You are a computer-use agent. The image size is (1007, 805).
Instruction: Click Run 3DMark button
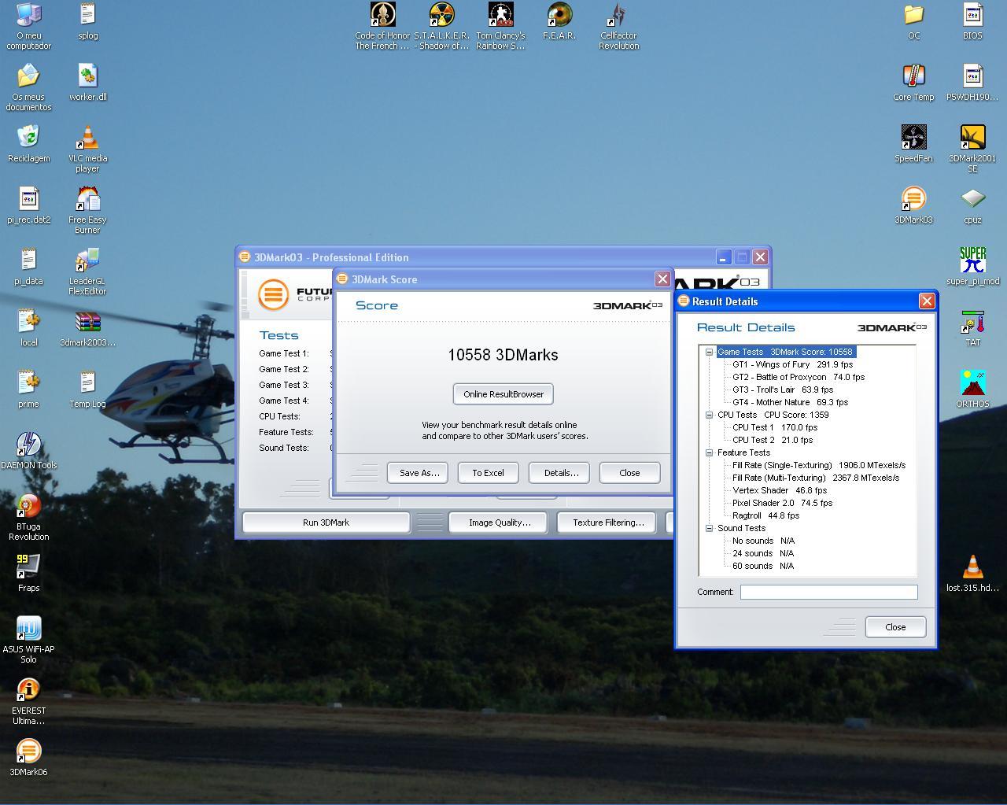[x=326, y=523]
